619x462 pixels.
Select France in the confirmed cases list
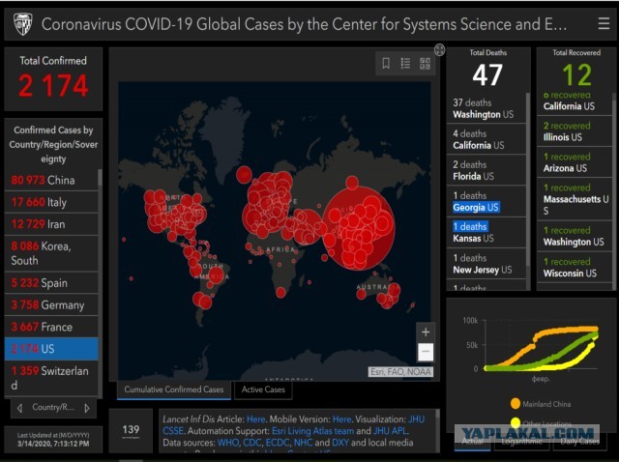tap(51, 327)
